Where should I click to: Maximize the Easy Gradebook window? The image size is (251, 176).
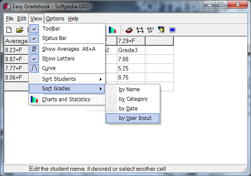click(x=221, y=4)
